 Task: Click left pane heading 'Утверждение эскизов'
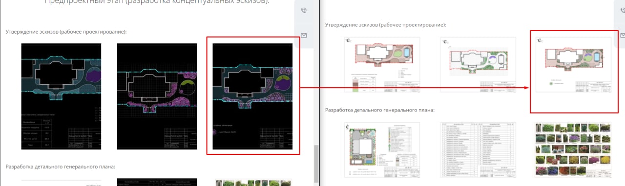point(66,32)
